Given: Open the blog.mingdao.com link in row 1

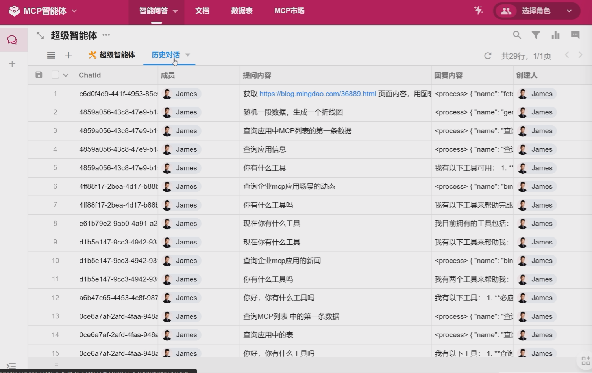Looking at the screenshot, I should click(317, 94).
